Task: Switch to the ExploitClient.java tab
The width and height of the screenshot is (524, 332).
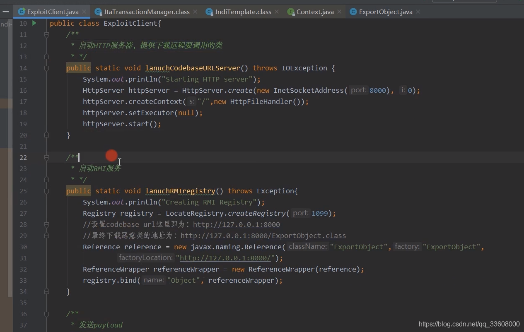Action: pyautogui.click(x=52, y=12)
